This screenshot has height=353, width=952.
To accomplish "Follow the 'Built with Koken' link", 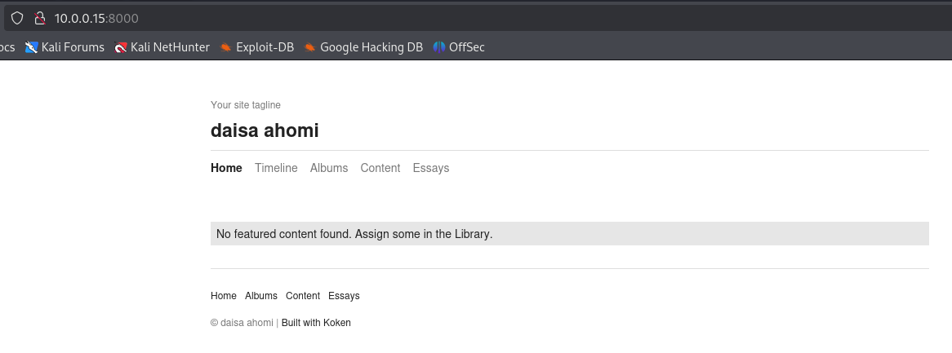I will [x=316, y=323].
